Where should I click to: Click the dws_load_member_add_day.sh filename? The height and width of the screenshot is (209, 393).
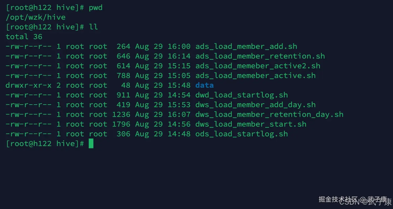pyautogui.click(x=255, y=105)
